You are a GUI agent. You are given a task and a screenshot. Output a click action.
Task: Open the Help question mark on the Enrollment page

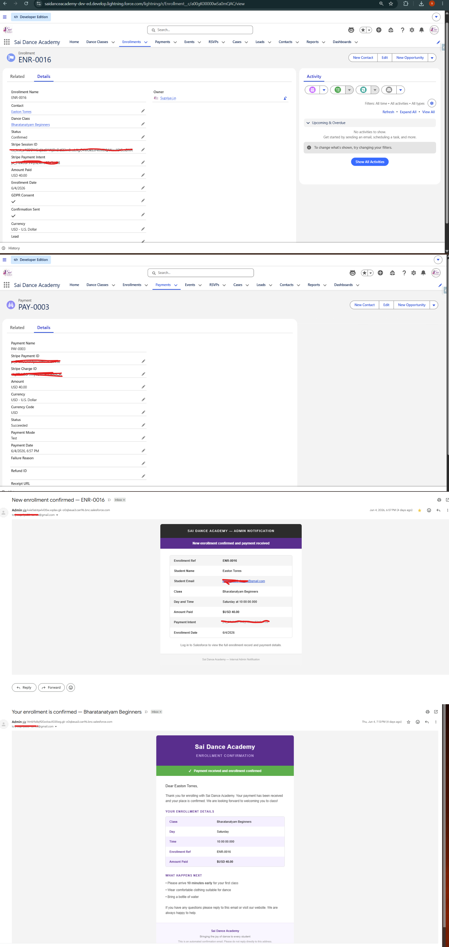[x=402, y=30]
